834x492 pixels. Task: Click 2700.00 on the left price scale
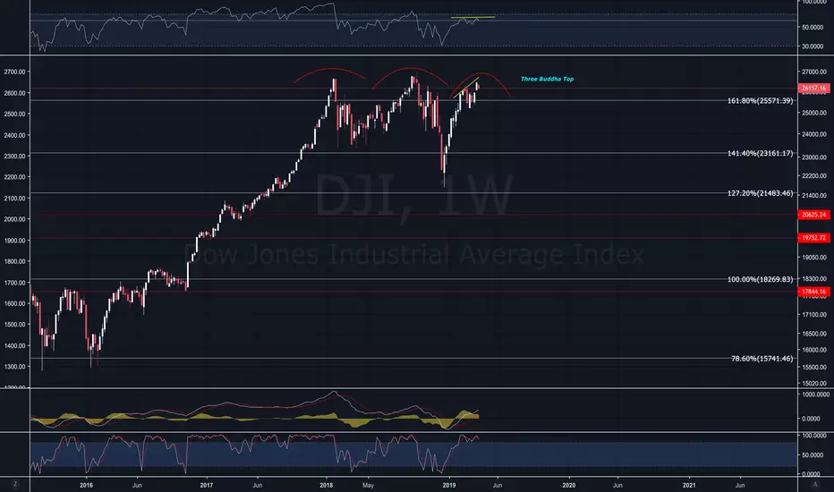point(14,72)
